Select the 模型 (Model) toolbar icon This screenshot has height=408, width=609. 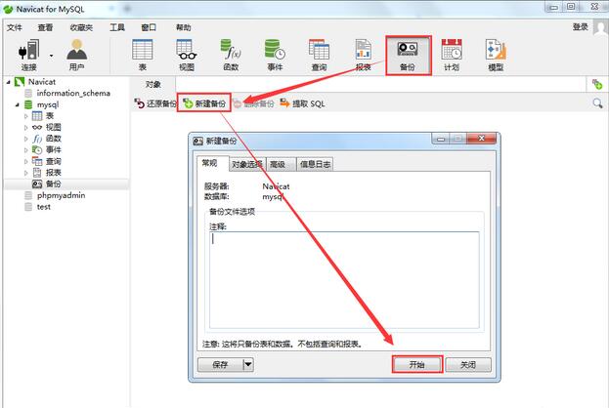click(x=496, y=55)
